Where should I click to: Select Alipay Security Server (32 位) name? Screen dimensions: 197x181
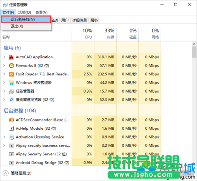click(x=41, y=154)
